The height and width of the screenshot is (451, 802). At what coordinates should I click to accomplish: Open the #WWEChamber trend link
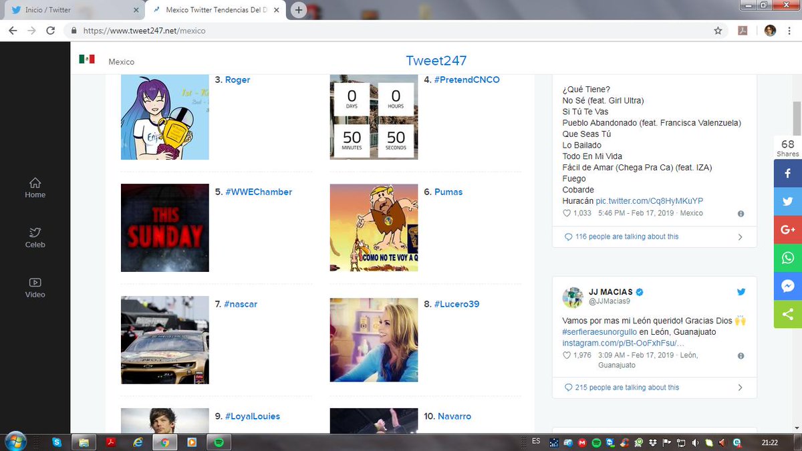pyautogui.click(x=258, y=192)
